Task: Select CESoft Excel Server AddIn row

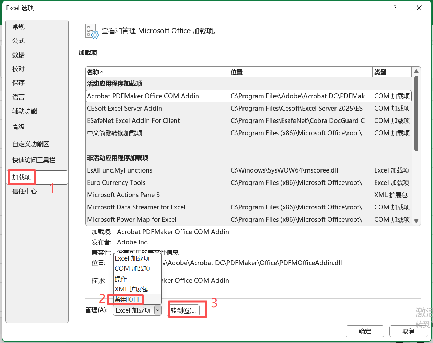Action: coord(248,109)
